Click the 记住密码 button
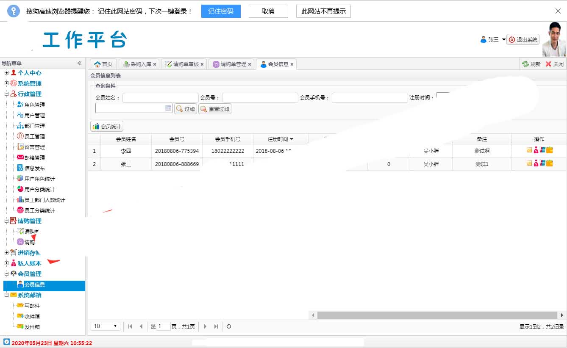 click(x=221, y=11)
